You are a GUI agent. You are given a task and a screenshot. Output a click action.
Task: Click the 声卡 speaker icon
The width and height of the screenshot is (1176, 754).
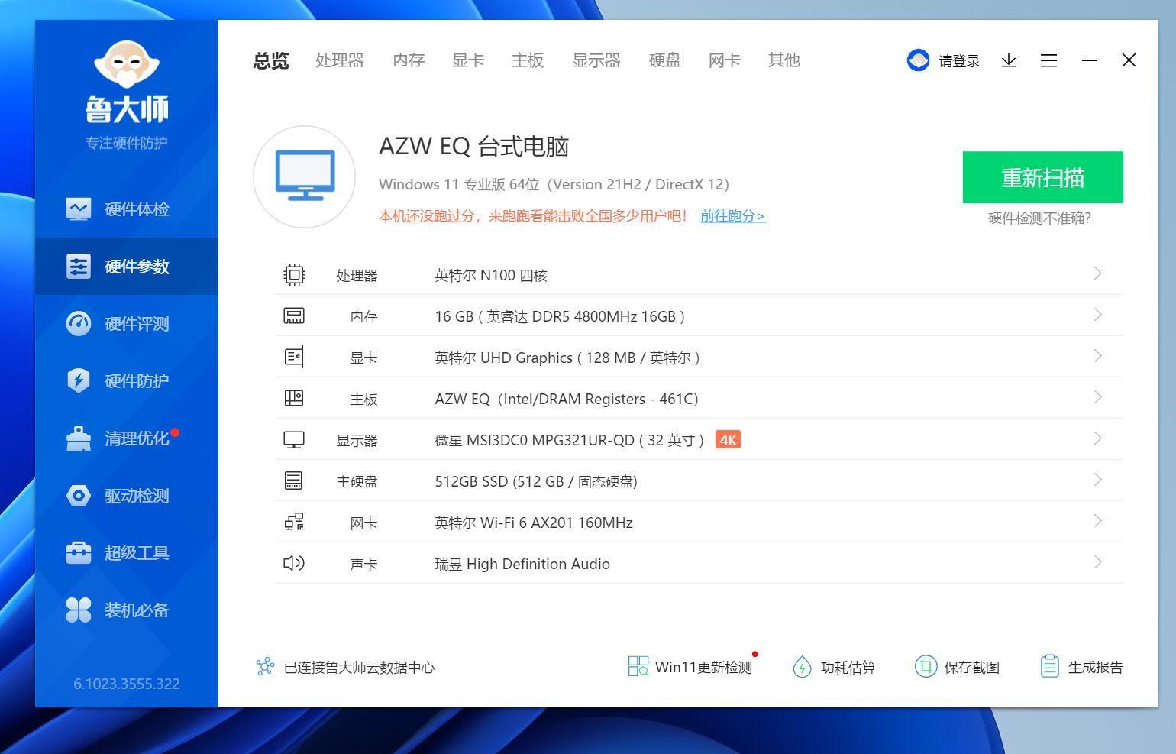coord(294,563)
